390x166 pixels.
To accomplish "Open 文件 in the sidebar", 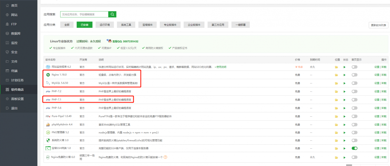I will [19, 62].
